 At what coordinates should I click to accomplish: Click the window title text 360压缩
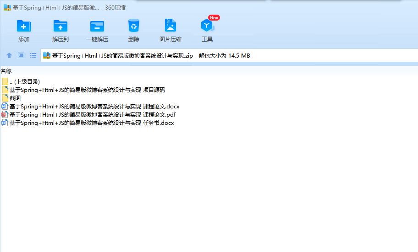point(115,8)
